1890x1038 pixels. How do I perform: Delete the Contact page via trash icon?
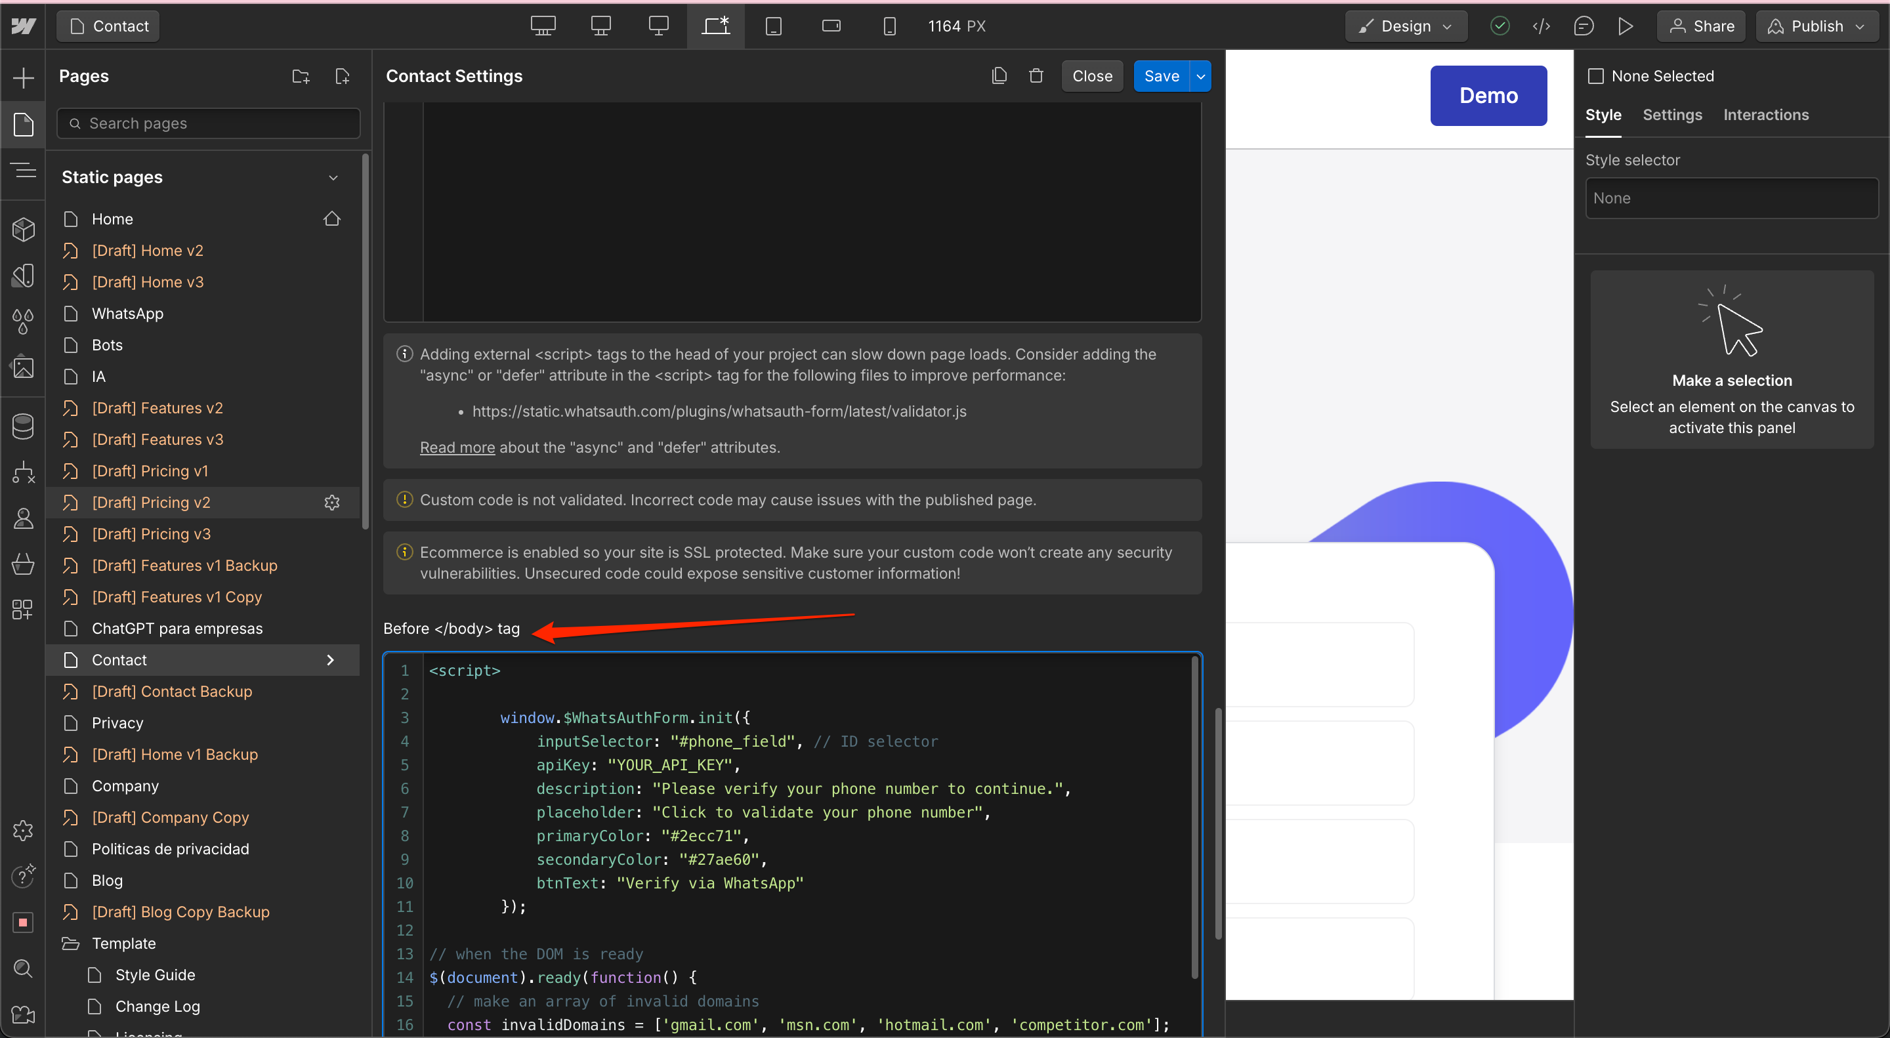pyautogui.click(x=1036, y=75)
